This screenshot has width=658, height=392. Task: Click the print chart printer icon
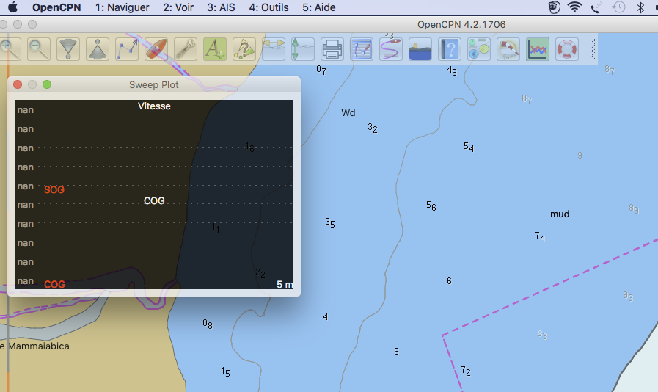[332, 49]
